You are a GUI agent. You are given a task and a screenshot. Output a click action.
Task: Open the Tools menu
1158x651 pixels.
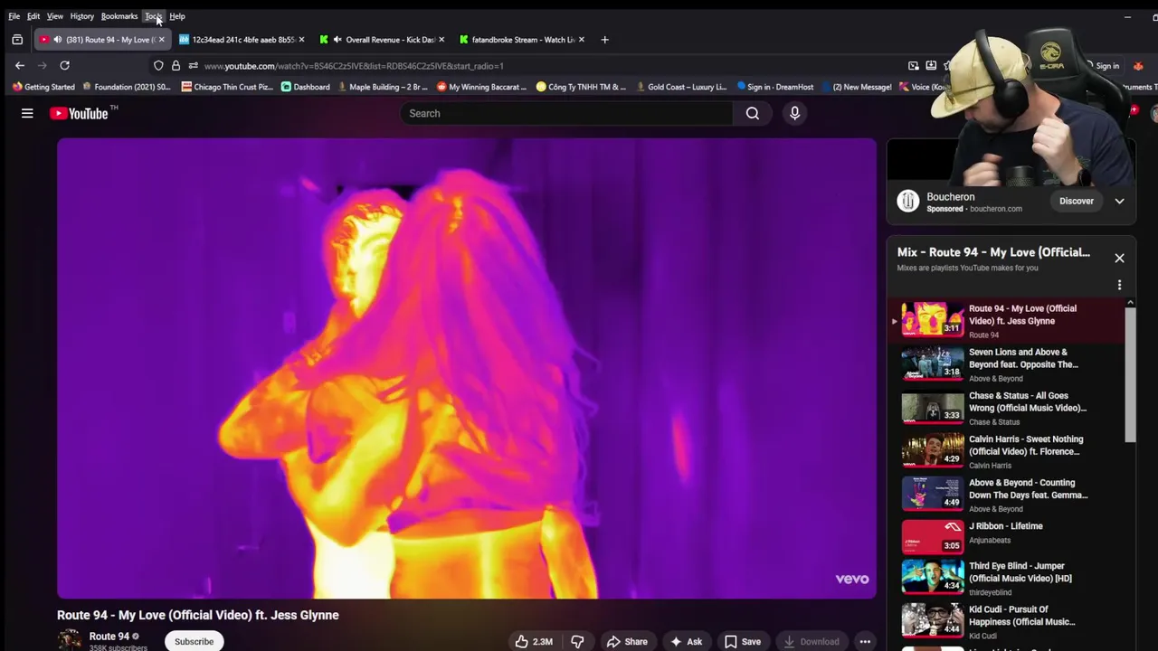(x=153, y=16)
